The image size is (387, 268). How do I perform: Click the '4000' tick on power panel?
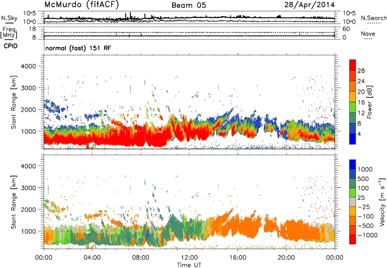coord(28,66)
